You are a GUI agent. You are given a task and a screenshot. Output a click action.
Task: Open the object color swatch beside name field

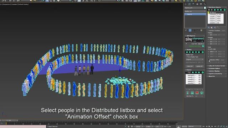pos(205,8)
